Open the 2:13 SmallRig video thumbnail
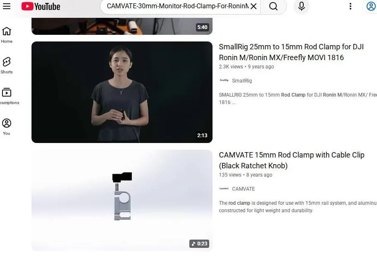This screenshot has width=377, height=257. pos(122,92)
